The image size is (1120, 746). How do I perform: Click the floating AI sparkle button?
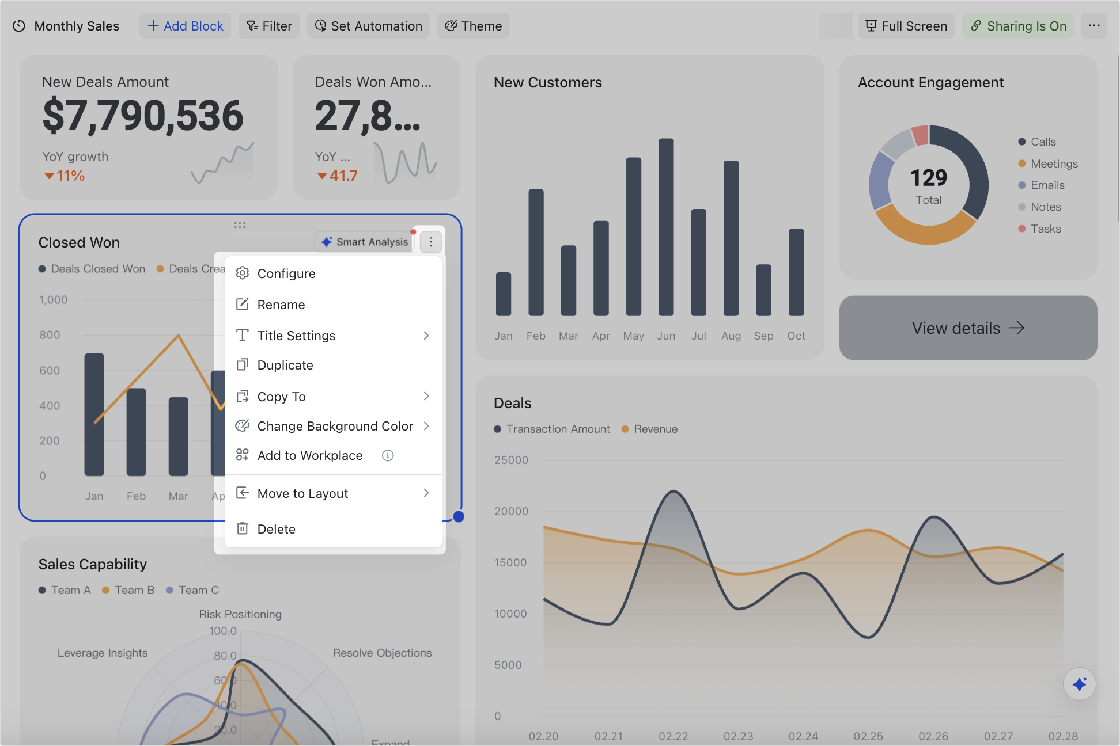(x=1079, y=684)
